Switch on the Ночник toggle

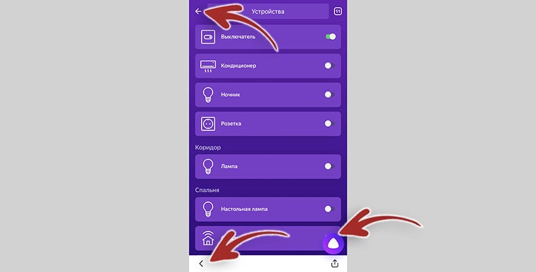pos(329,94)
